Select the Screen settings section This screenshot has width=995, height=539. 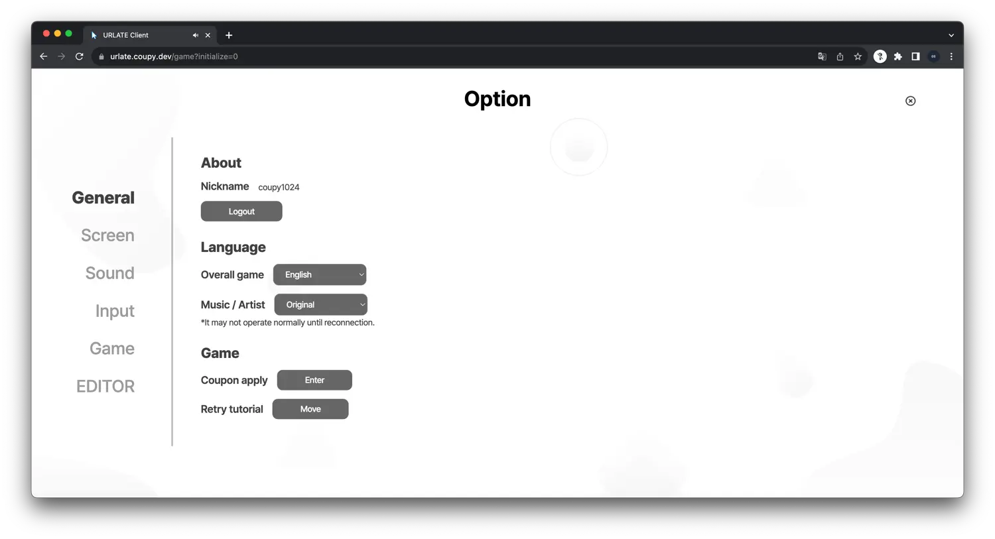[x=107, y=235]
